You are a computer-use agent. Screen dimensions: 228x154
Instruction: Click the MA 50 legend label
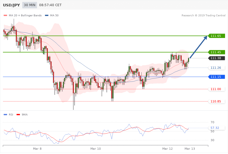(x=54, y=15)
